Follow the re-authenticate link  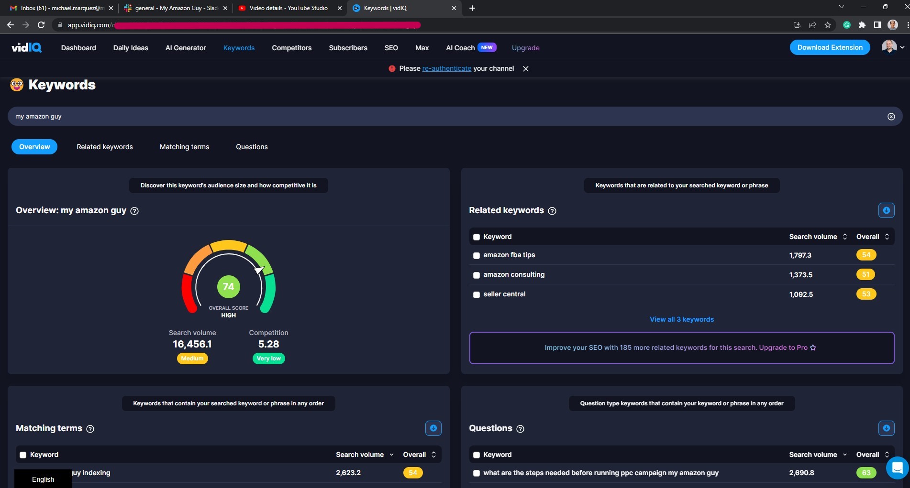[x=447, y=68]
